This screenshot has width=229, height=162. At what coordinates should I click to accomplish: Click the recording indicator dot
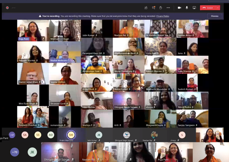(x=7, y=8)
